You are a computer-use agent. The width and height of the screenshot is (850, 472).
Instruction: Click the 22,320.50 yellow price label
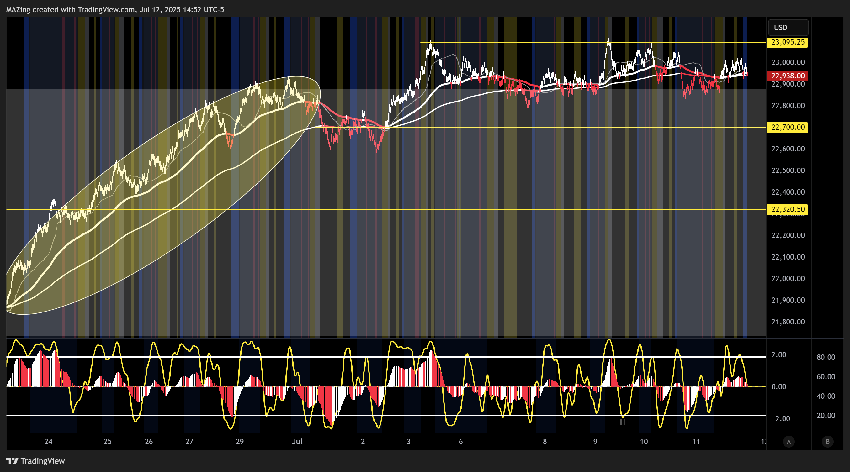click(787, 209)
